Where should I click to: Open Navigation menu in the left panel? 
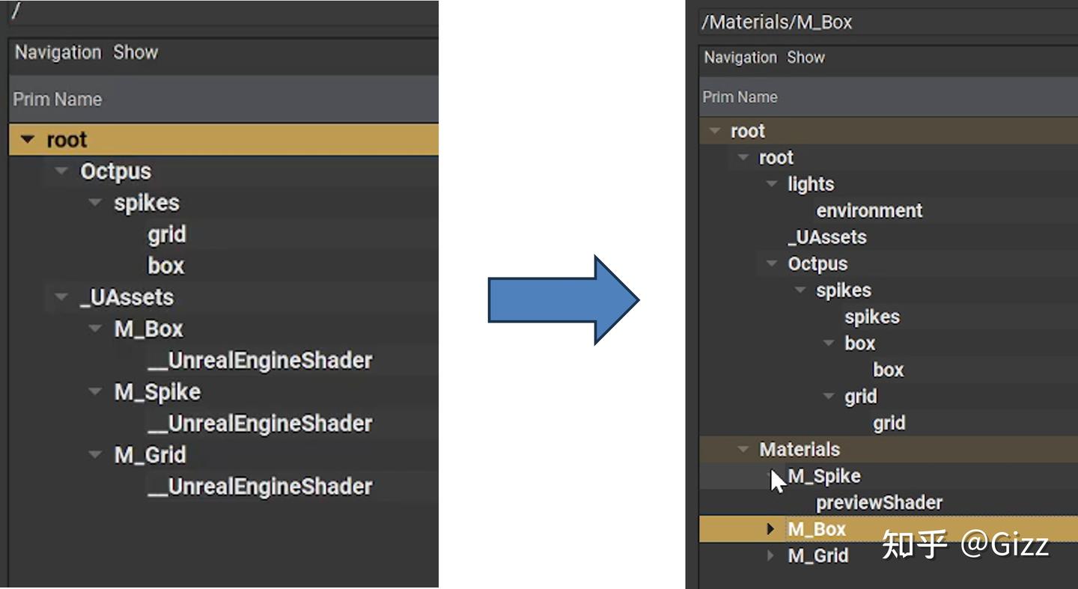[58, 52]
